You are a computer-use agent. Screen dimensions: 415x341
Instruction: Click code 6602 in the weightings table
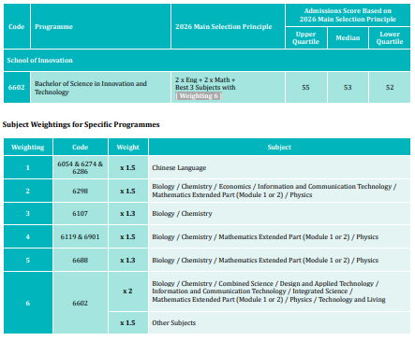(x=81, y=303)
